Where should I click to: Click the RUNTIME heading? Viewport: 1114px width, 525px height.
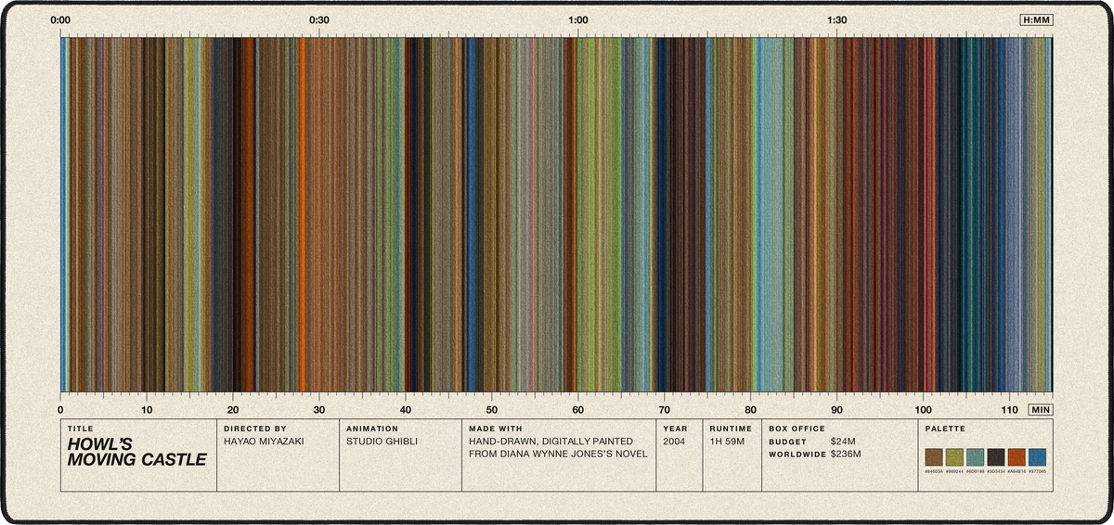(731, 429)
